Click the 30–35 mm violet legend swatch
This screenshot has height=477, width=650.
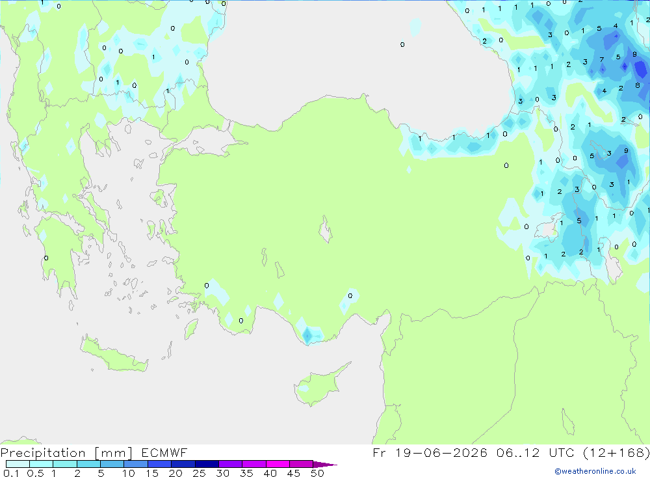pyautogui.click(x=231, y=464)
